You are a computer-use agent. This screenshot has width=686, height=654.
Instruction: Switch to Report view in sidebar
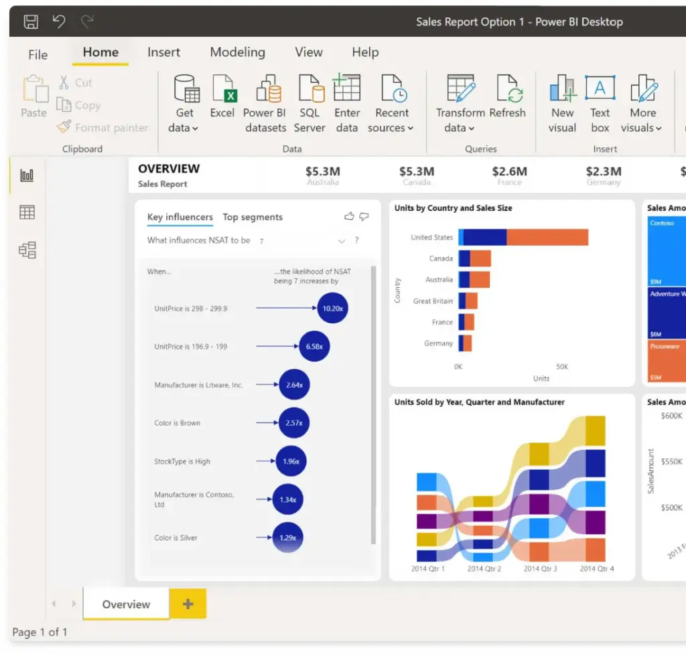[27, 175]
